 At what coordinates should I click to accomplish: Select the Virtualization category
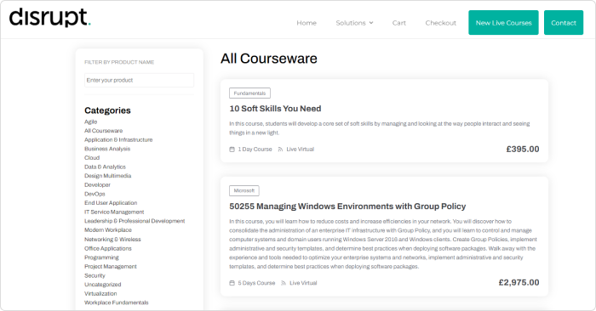click(100, 293)
